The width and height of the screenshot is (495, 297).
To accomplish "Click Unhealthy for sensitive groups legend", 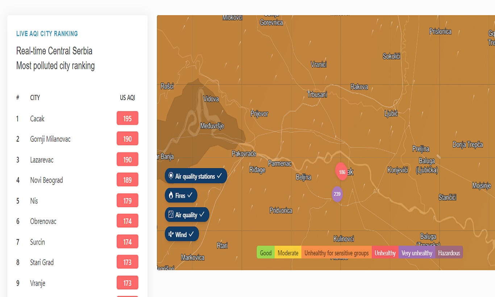I will click(x=337, y=253).
